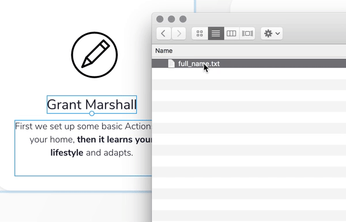Select the Grant Marshall text box
This screenshot has height=222, width=346.
[92, 105]
